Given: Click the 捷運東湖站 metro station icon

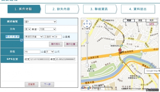Looking at the screenshot, I should coord(121,46).
